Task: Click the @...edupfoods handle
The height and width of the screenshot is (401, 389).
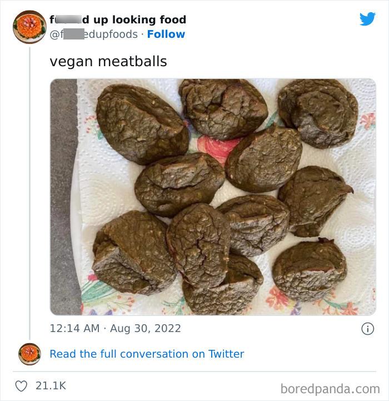Action: (x=93, y=34)
